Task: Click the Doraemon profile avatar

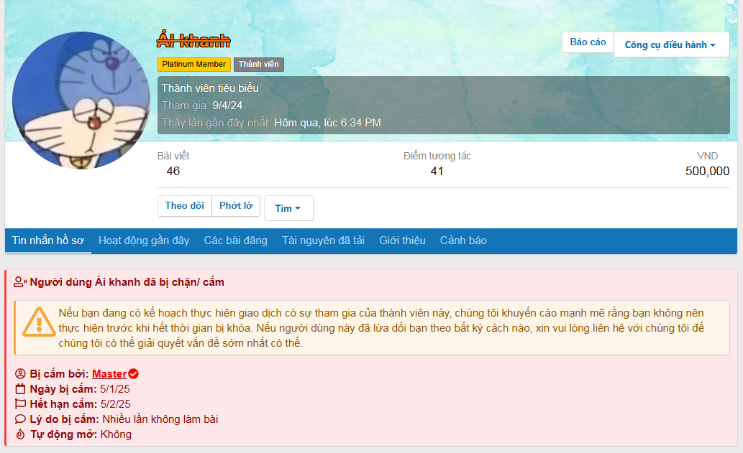Action: tap(81, 100)
